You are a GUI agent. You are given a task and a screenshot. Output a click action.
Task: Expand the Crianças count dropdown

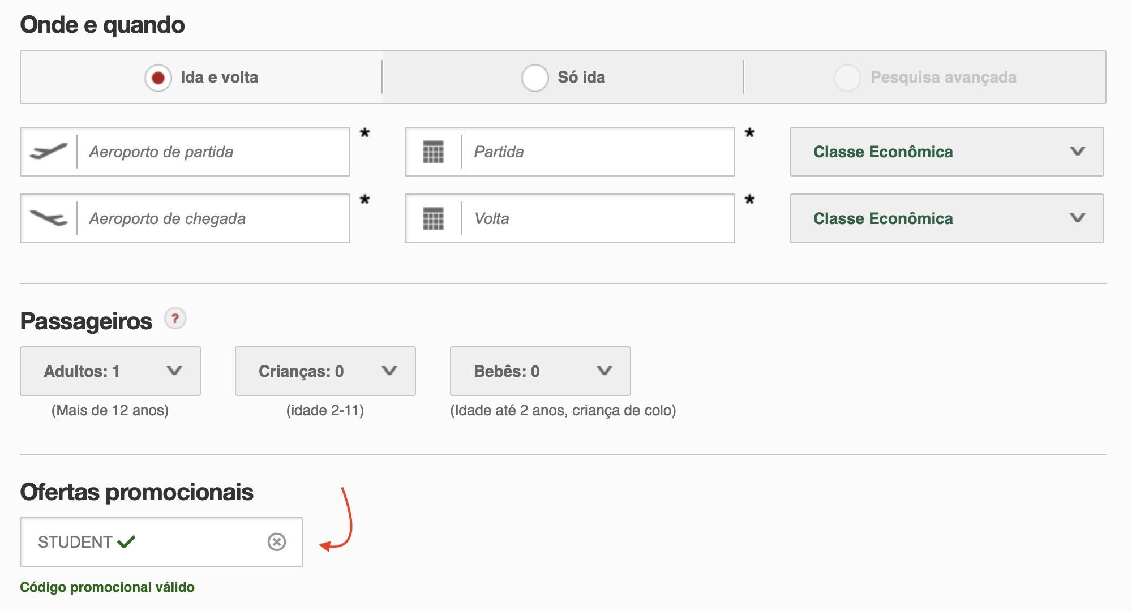pyautogui.click(x=325, y=371)
